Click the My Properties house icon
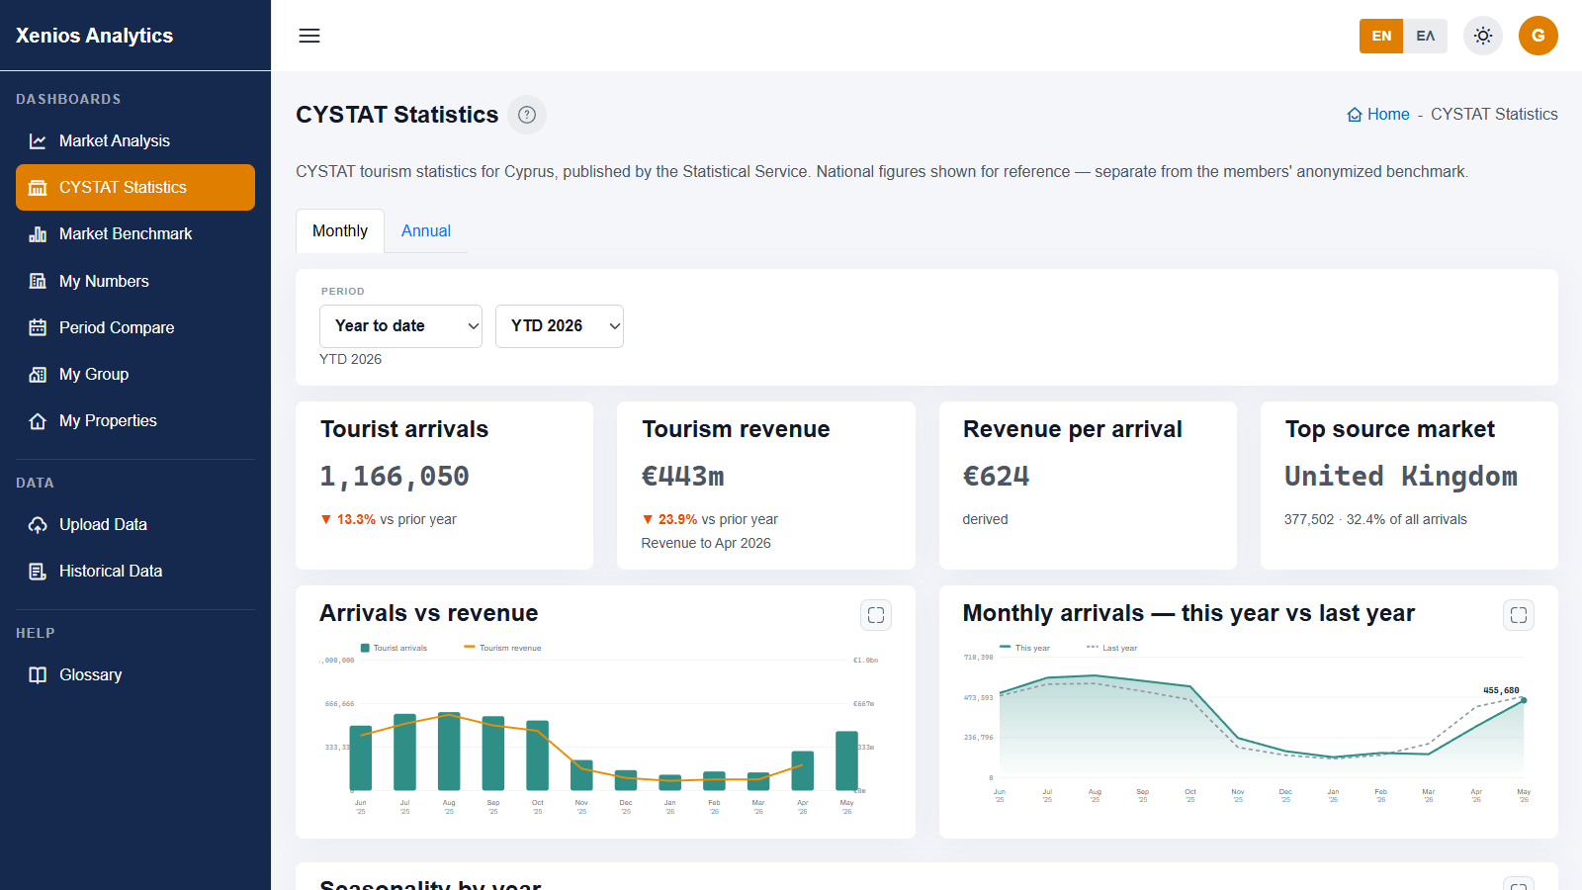The width and height of the screenshot is (1582, 890). pos(38,421)
